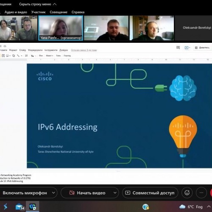Image resolution: width=212 pixels, height=212 pixels.
Task: Click the Cisco logo on the slide
Action: click(45, 76)
